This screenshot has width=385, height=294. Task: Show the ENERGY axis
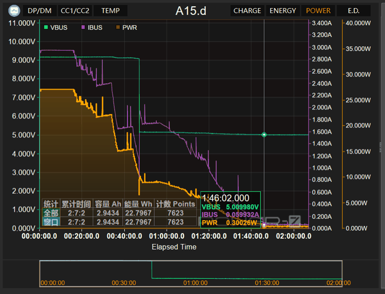283,11
